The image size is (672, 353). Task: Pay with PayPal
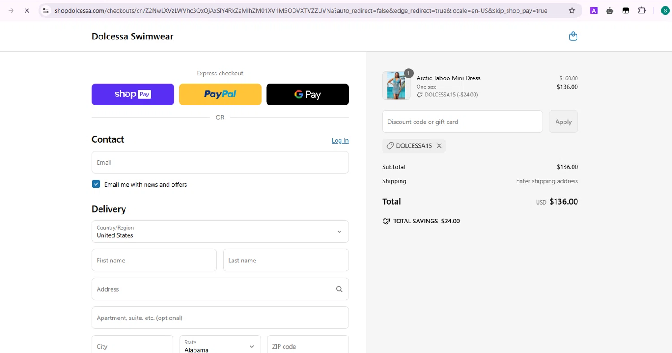[220, 94]
